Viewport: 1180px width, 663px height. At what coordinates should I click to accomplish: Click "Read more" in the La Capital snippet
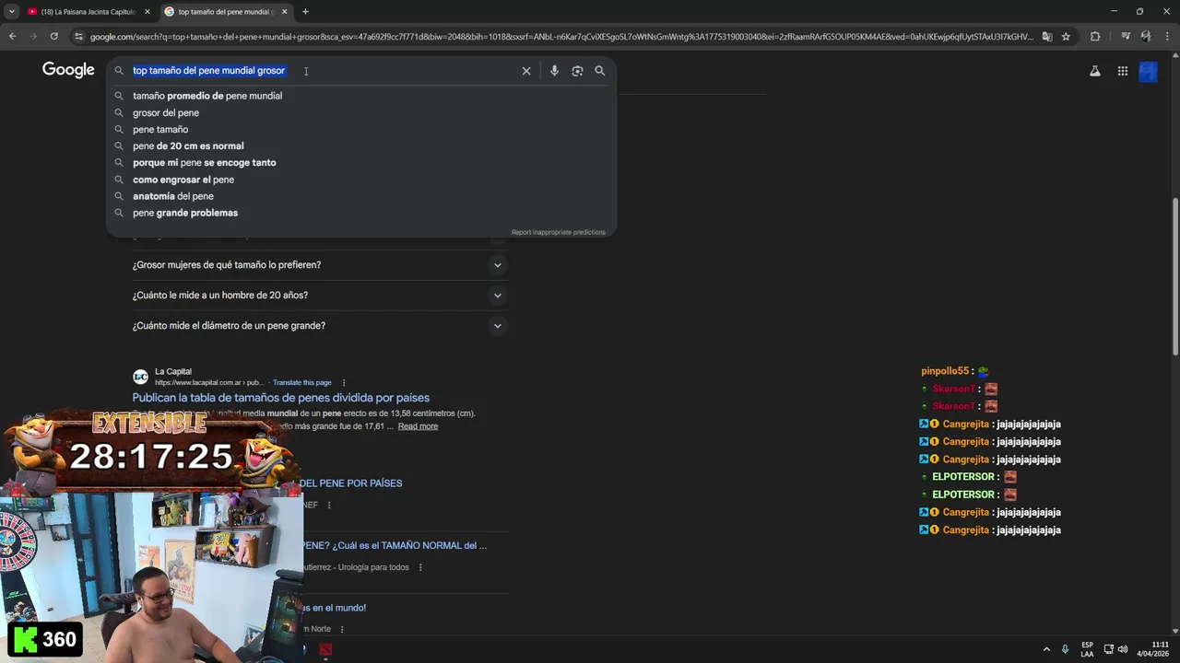click(x=418, y=426)
